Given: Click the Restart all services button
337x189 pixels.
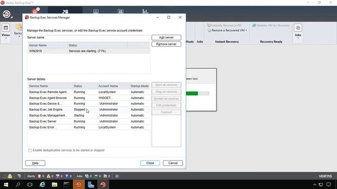Looking at the screenshot, I should pos(166,99).
